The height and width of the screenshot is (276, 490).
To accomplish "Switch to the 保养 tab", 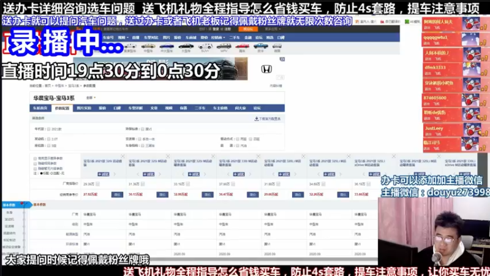I will point(183,108).
